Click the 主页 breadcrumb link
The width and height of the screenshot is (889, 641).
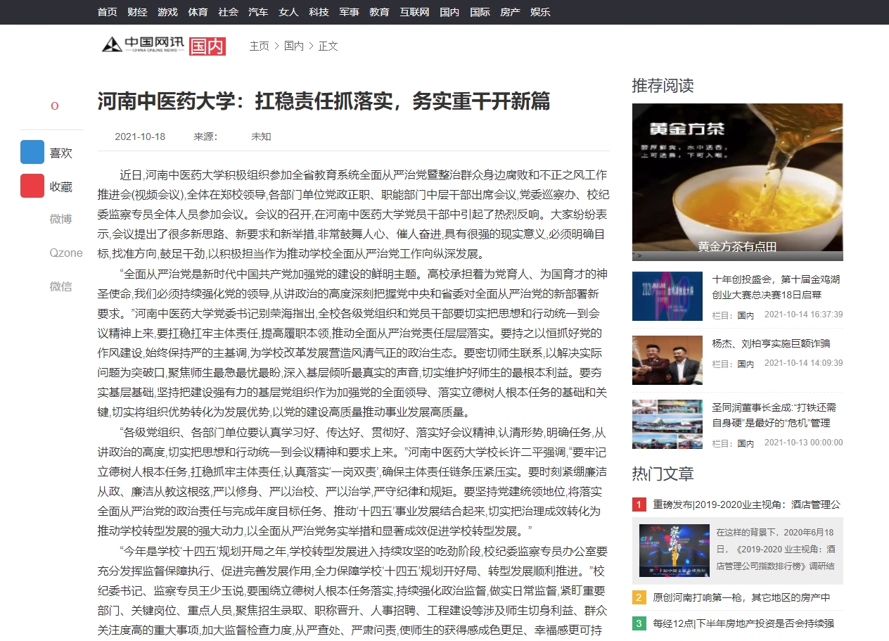[259, 46]
